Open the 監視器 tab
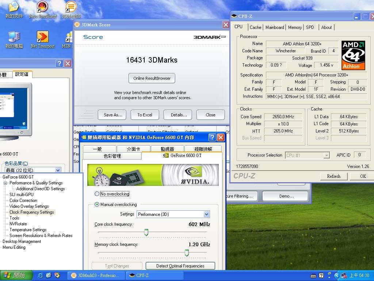Image resolution: width=374 pixels, height=281 pixels. pos(167,149)
